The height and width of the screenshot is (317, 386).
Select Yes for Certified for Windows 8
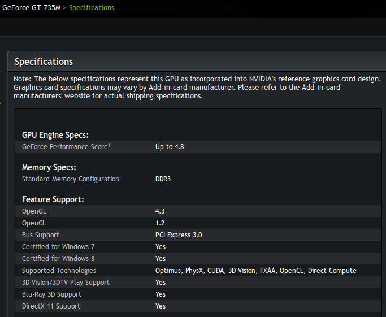pyautogui.click(x=161, y=258)
